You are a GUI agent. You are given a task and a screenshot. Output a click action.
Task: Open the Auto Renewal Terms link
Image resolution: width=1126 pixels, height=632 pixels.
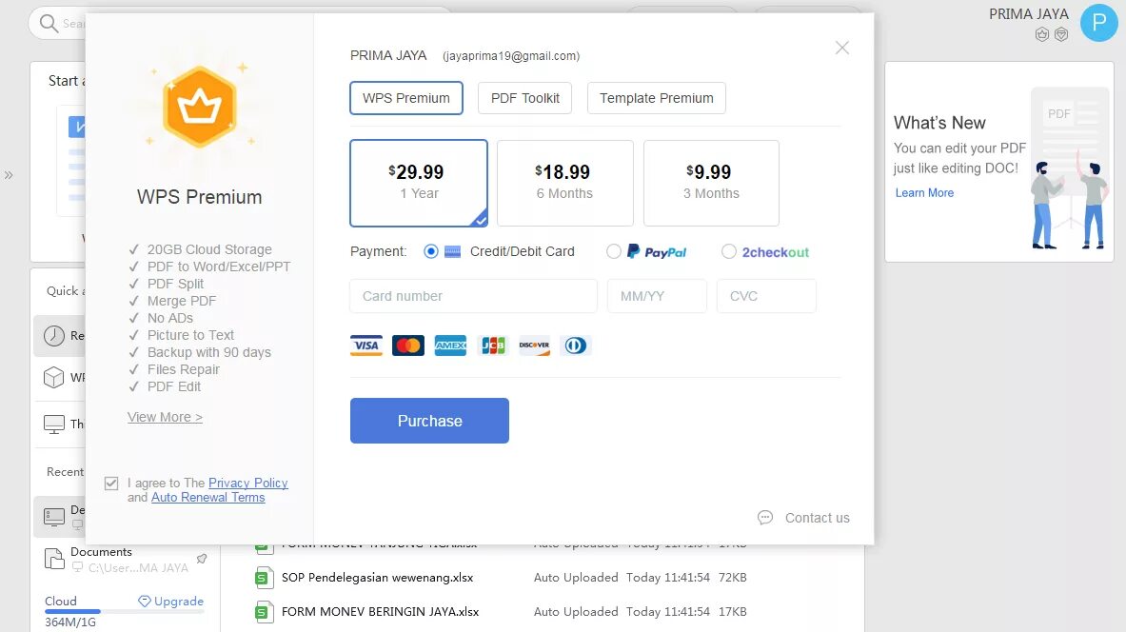click(x=208, y=498)
